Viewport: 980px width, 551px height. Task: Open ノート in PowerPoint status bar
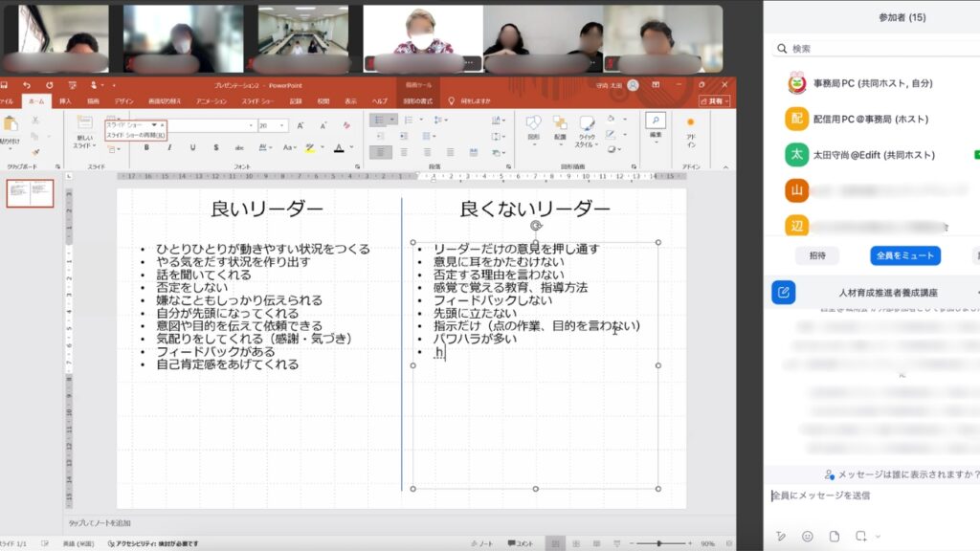coord(481,543)
